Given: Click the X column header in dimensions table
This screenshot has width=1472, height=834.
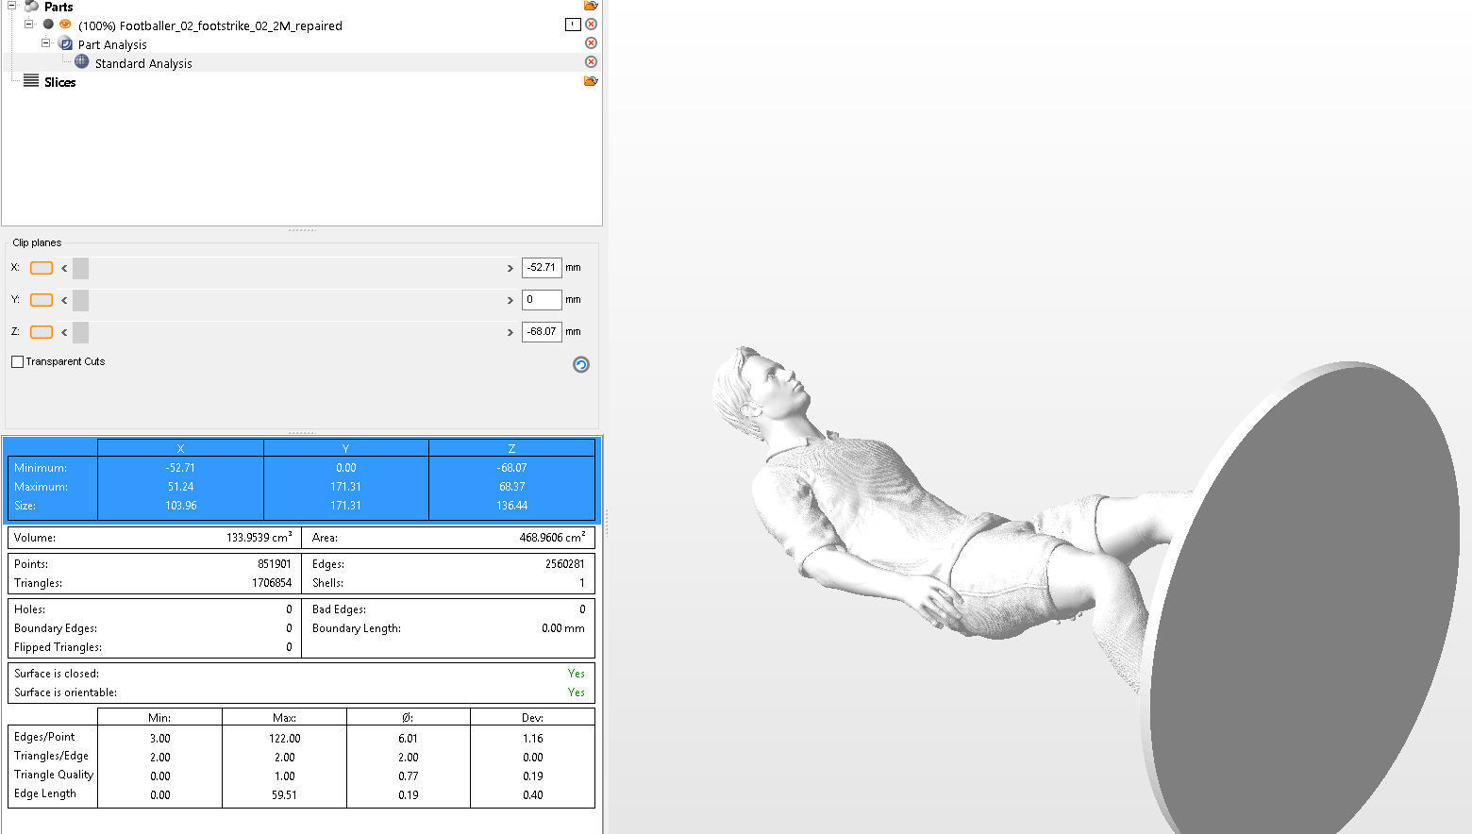Looking at the screenshot, I should (180, 449).
